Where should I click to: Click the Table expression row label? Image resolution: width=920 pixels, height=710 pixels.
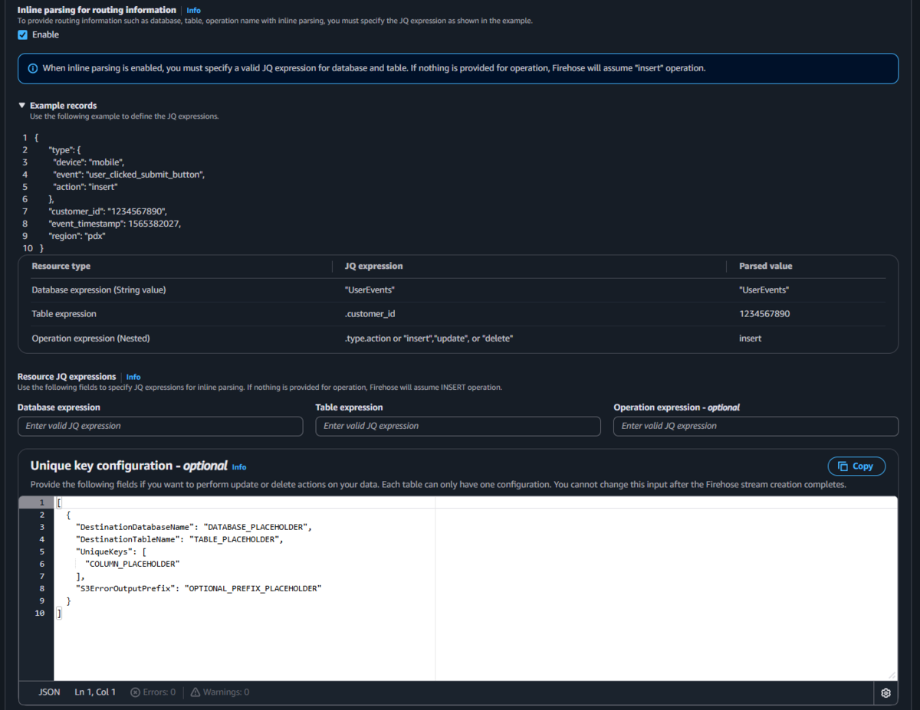point(64,314)
